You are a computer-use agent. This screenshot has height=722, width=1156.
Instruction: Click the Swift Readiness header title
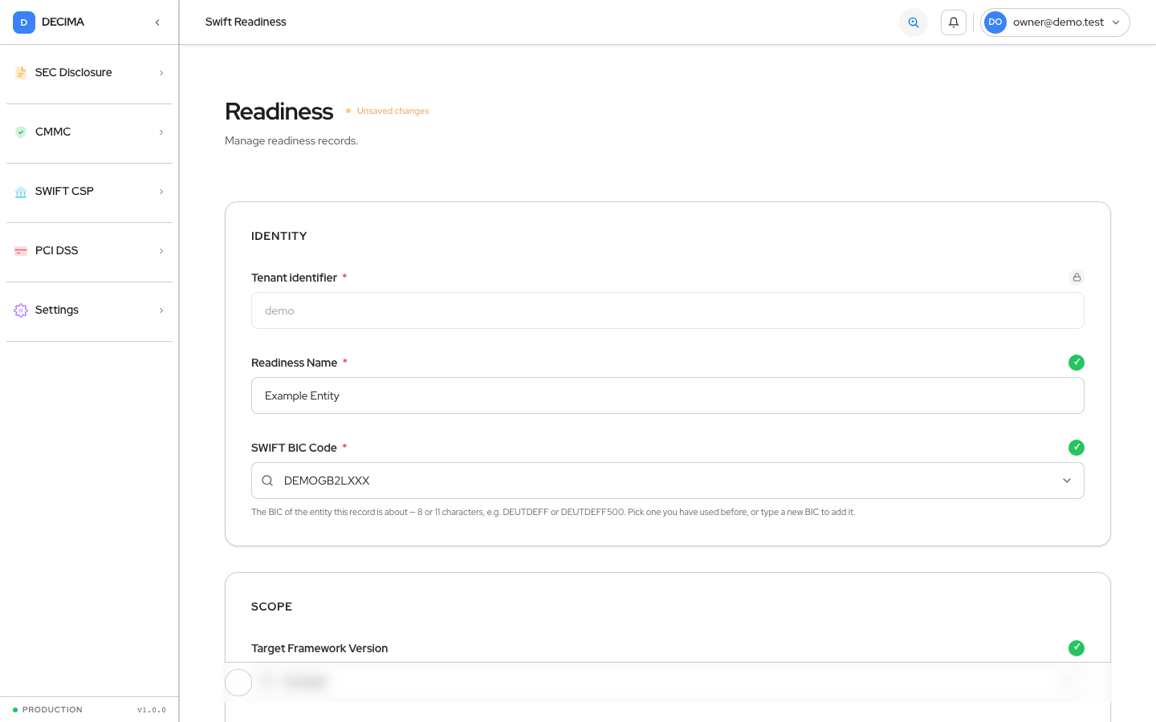pyautogui.click(x=246, y=22)
